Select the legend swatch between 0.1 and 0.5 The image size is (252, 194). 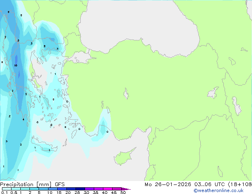(7, 189)
